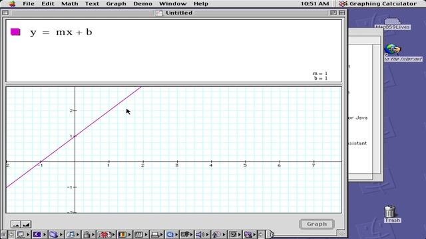Select the m = 1 parameter value
426x239 pixels.
click(x=319, y=74)
